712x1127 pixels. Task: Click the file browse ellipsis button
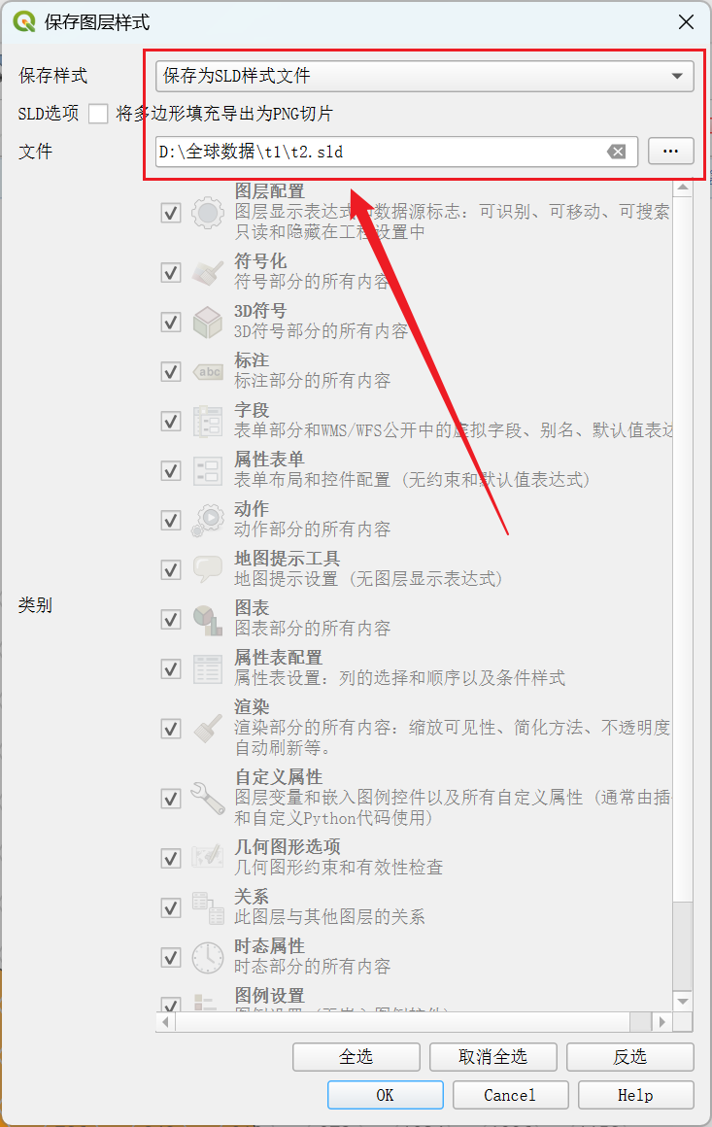coord(670,151)
